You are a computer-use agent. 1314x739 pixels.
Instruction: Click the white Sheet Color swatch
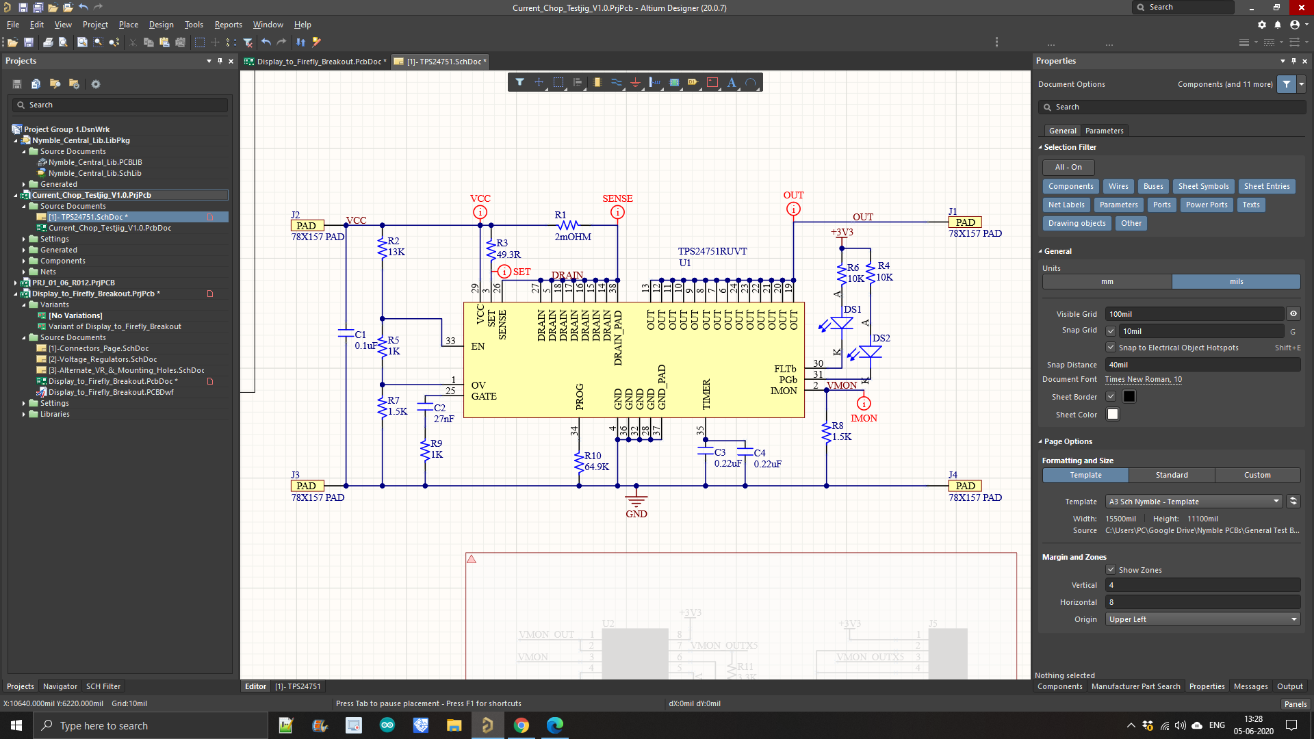[x=1113, y=415]
